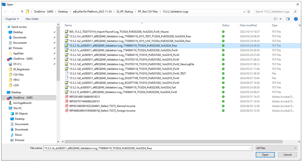Viewport: 302px width, 161px height.
Task: Click the Refresh button in address bar
Action: [249, 12]
